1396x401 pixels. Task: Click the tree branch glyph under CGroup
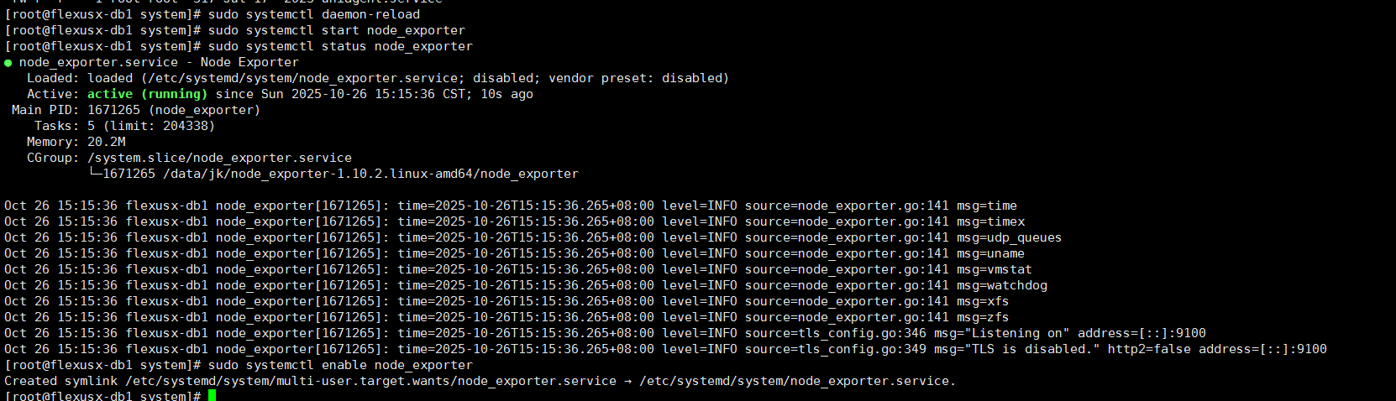coord(95,174)
